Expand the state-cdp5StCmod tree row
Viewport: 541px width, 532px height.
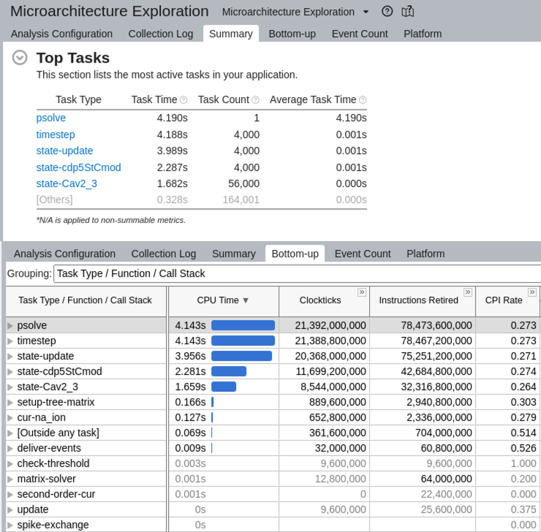pyautogui.click(x=10, y=371)
